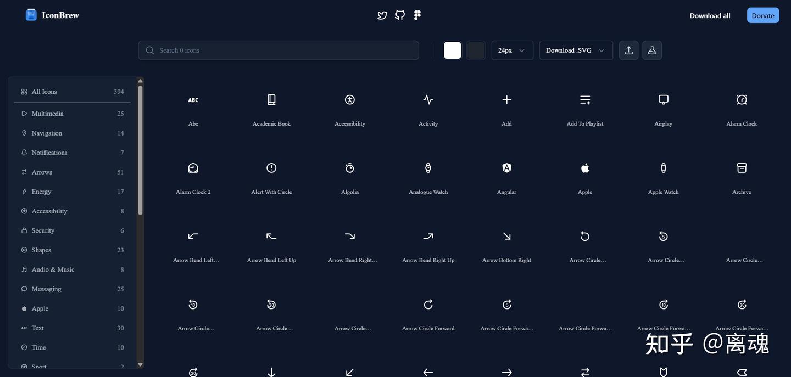Screen dimensions: 791x377
Task: Filter by Messaging category
Action: [73, 289]
